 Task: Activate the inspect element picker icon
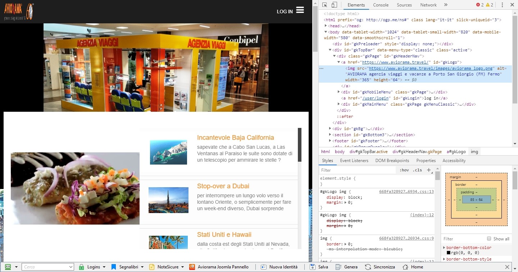(x=325, y=5)
